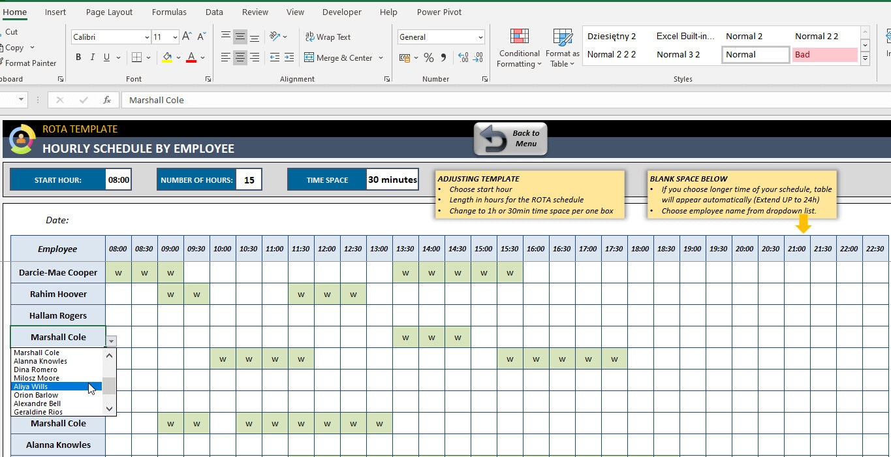
Task: Enable Wrap Text for the cell
Action: 329,37
